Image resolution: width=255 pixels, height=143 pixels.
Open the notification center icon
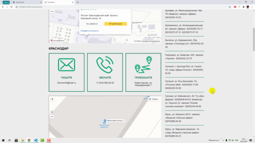251,140
